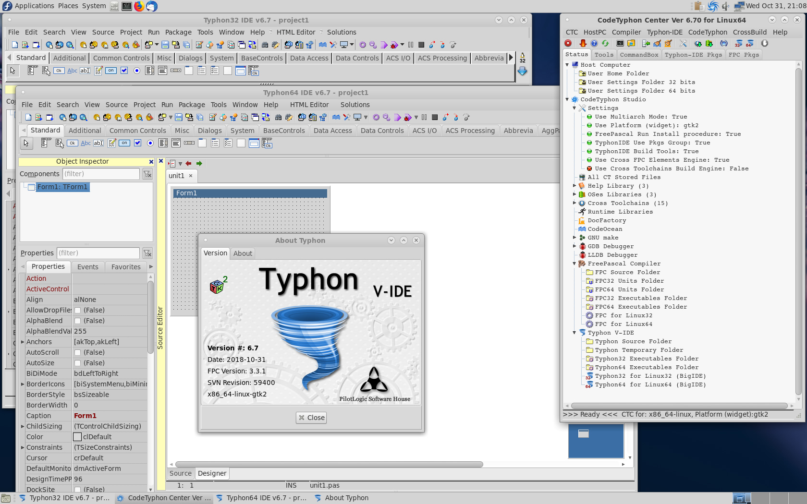Click the red back arrow above unit1 tab
Viewport: 807px width, 504px height.
click(x=188, y=163)
